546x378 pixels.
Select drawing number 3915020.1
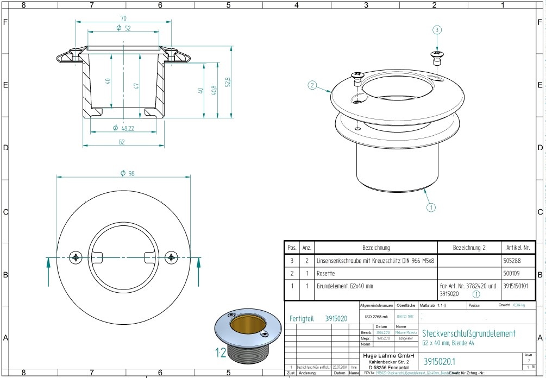point(440,362)
